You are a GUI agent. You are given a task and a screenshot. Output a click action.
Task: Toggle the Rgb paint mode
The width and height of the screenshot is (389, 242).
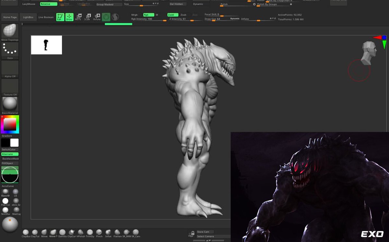[x=148, y=15]
